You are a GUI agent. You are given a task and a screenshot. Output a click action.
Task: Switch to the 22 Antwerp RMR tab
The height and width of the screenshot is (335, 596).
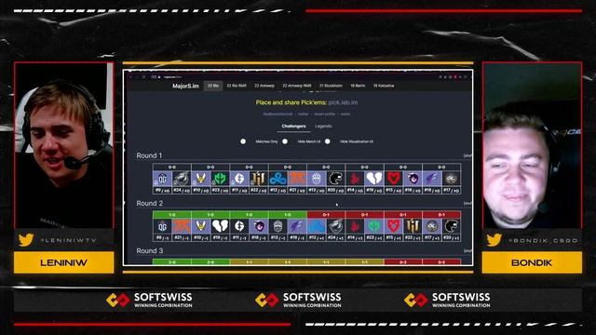(x=297, y=86)
